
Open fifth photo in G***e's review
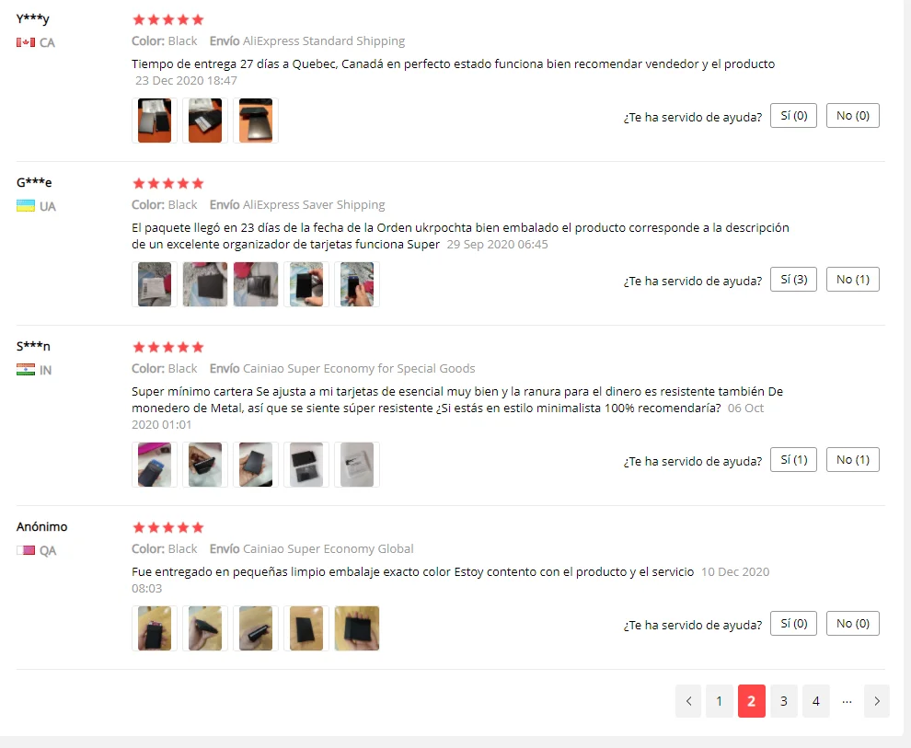pos(357,284)
